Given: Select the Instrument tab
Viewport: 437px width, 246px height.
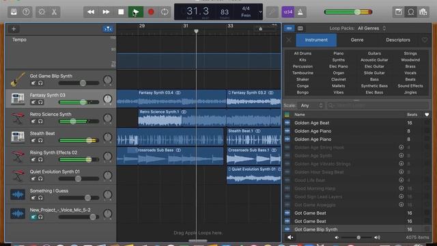Looking at the screenshot, I should click(x=316, y=40).
